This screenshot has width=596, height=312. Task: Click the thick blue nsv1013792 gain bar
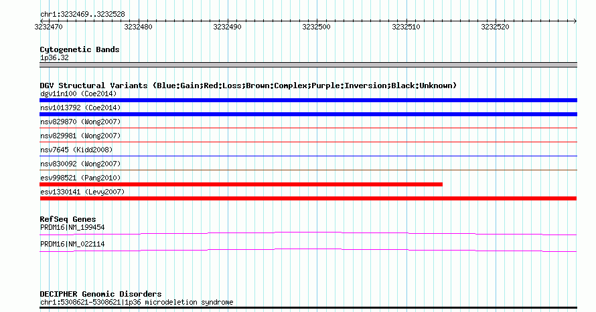coord(308,114)
